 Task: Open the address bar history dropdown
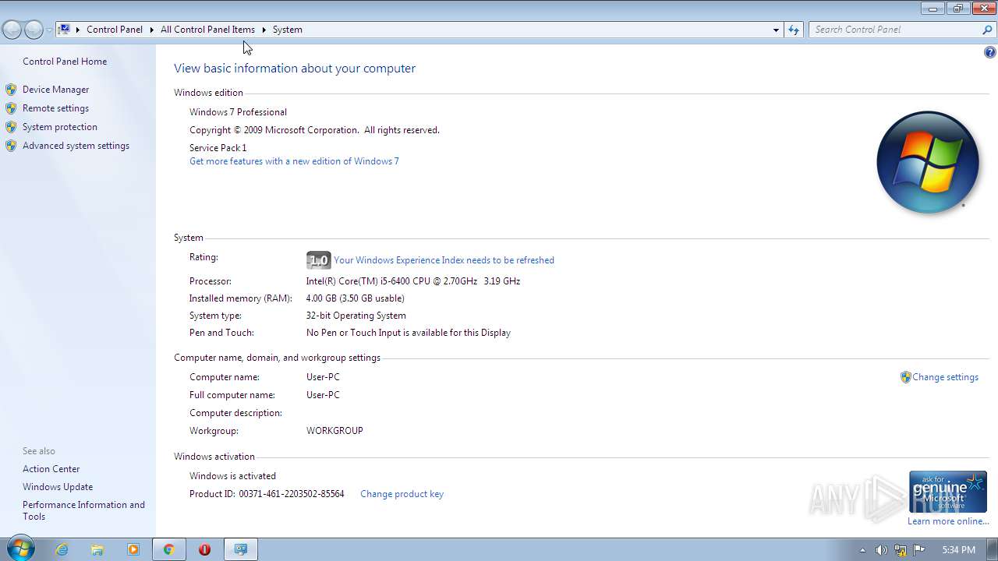(x=776, y=30)
